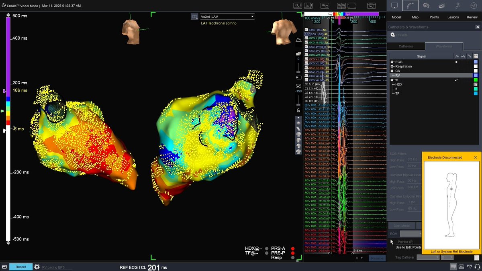
Task: Expand the ECG signal tree node
Action: pos(392,62)
